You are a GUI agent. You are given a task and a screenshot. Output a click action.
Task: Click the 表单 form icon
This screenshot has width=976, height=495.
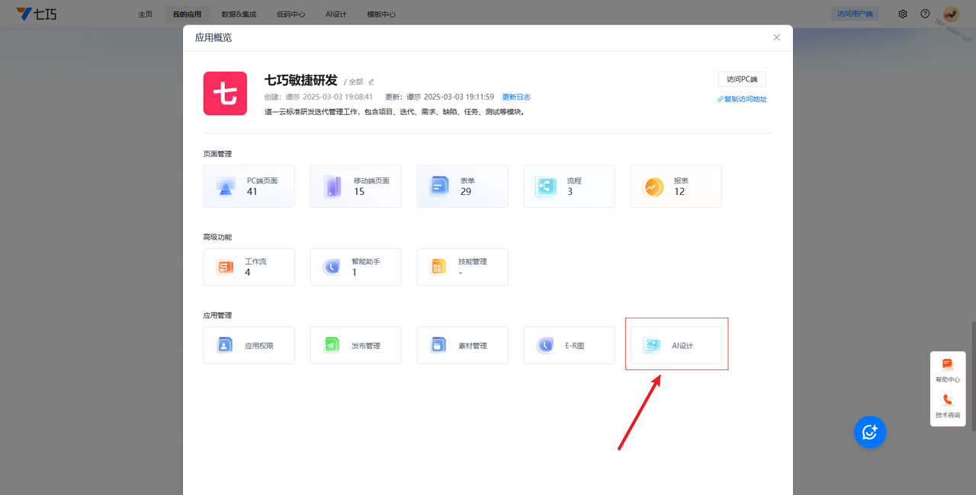point(439,187)
